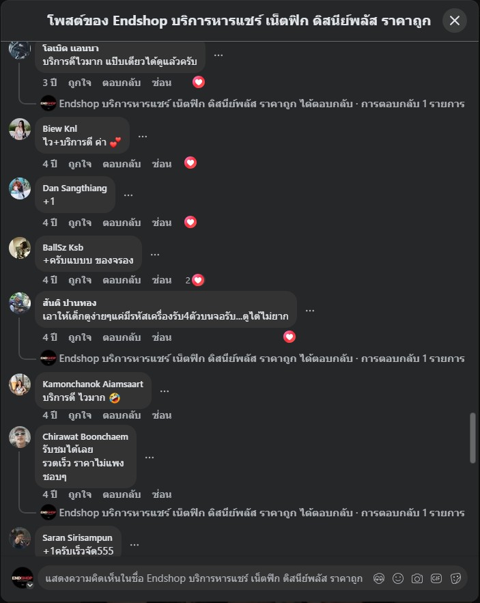Open the emoji picker in comment box
Viewport: 480px width, 603px height.
click(398, 578)
